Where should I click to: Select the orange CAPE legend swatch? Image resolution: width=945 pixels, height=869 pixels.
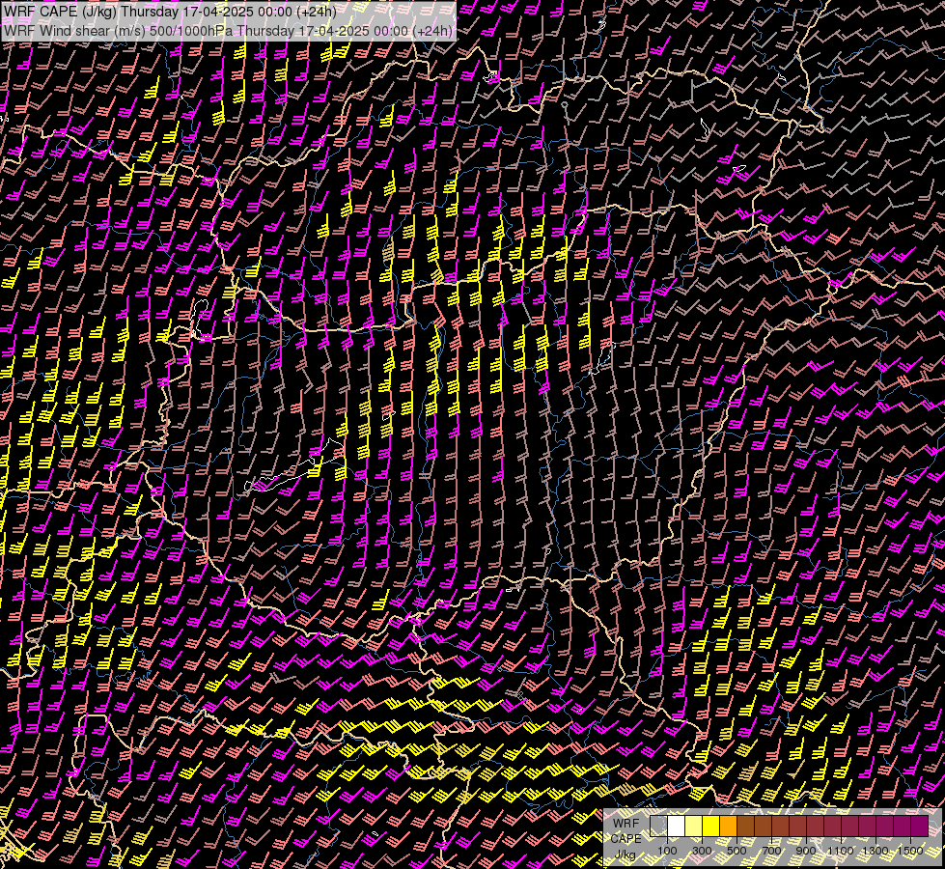click(x=728, y=826)
